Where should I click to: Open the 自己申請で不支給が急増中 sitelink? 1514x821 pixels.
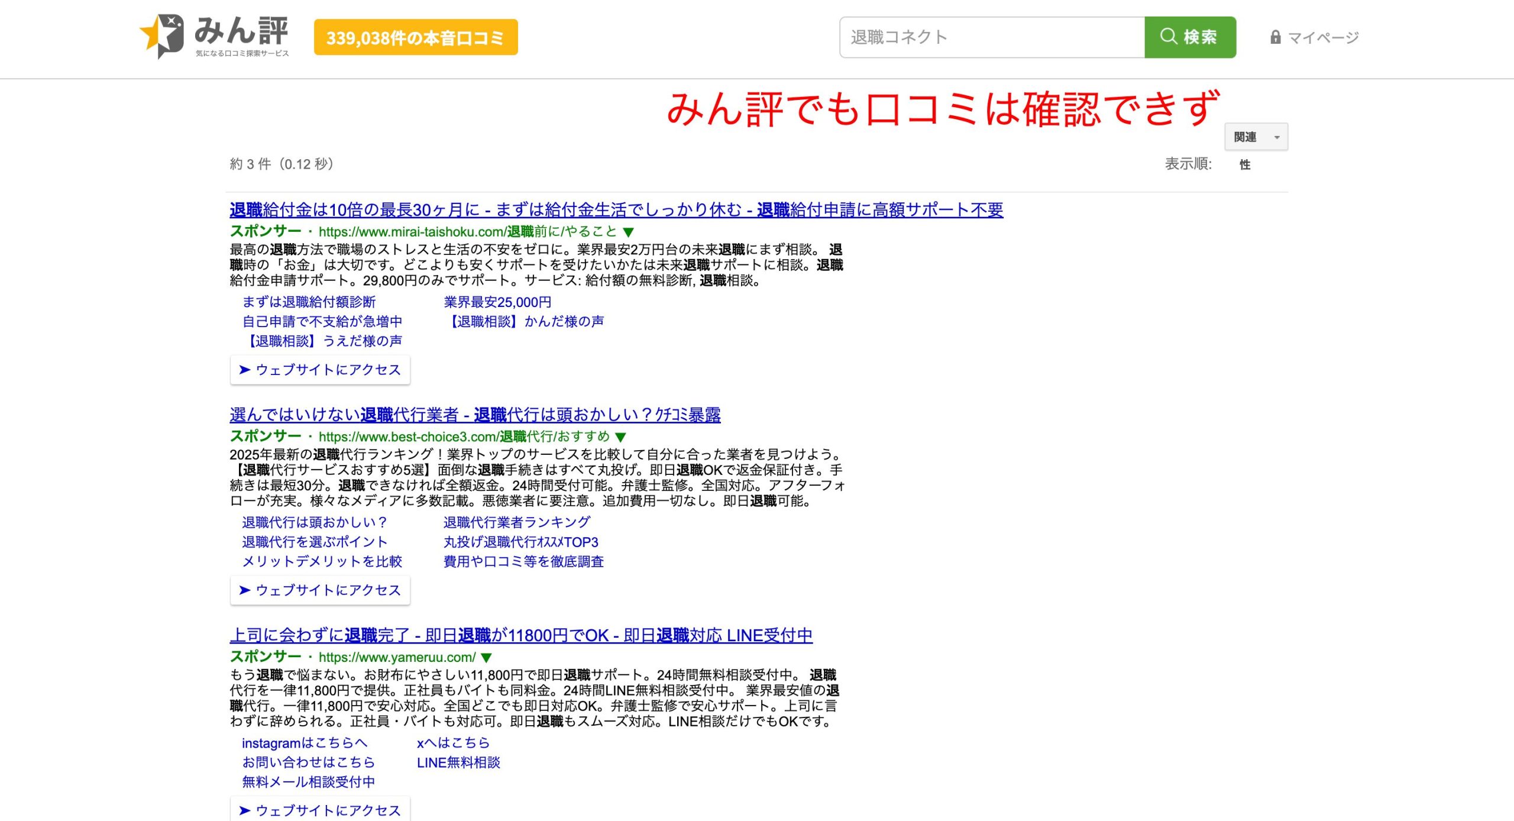tap(322, 321)
